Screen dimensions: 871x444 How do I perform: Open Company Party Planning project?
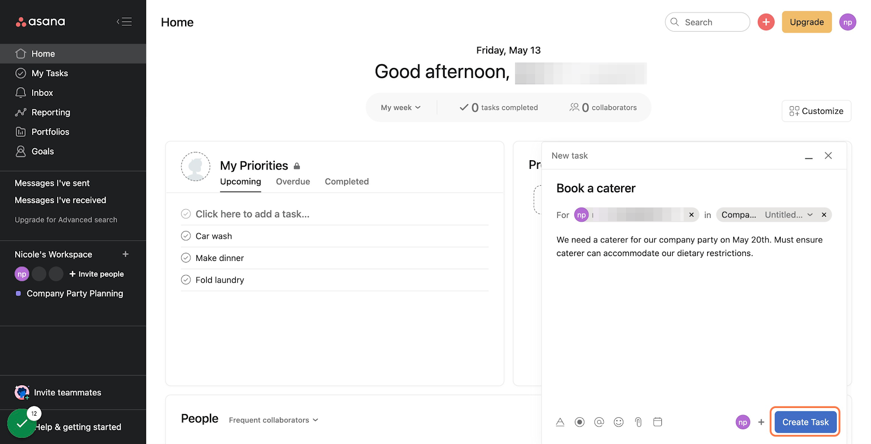point(75,293)
